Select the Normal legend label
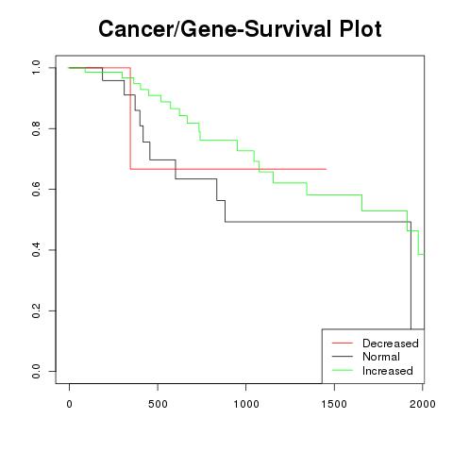Image resolution: width=453 pixels, height=453 pixels. pos(381,357)
